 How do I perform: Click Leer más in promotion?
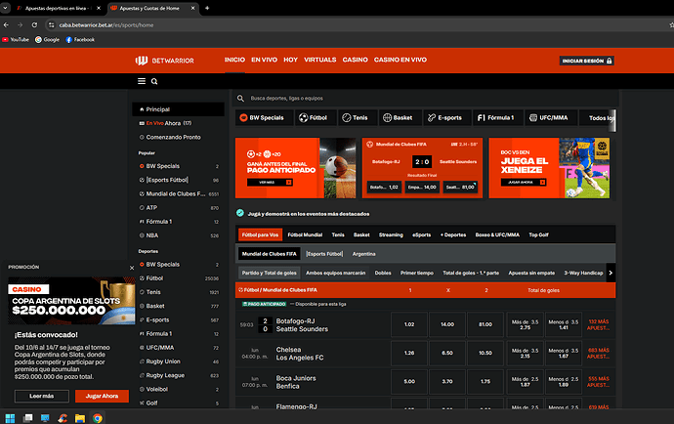[42, 396]
